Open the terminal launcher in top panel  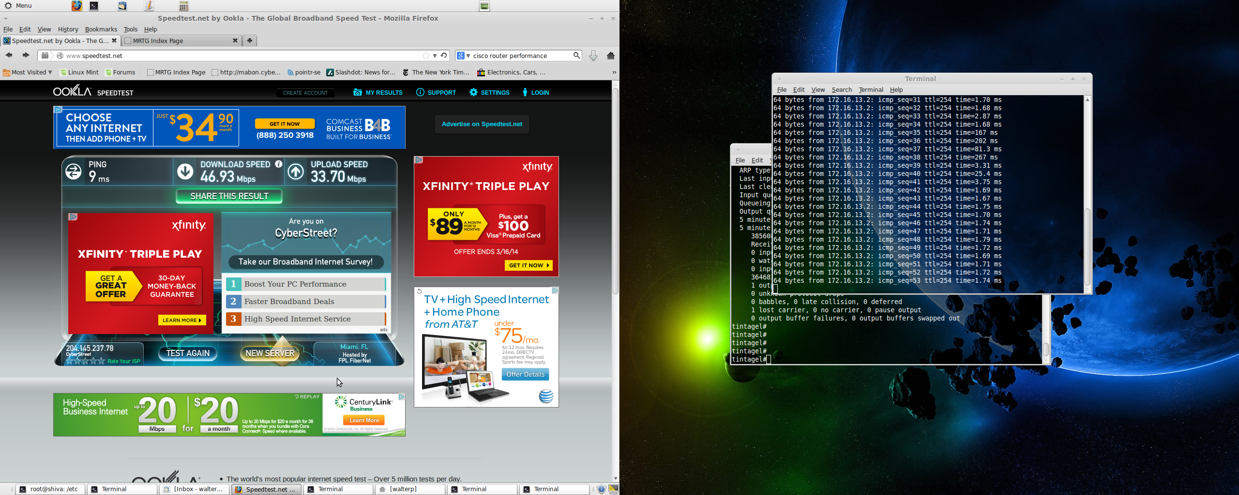(94, 6)
